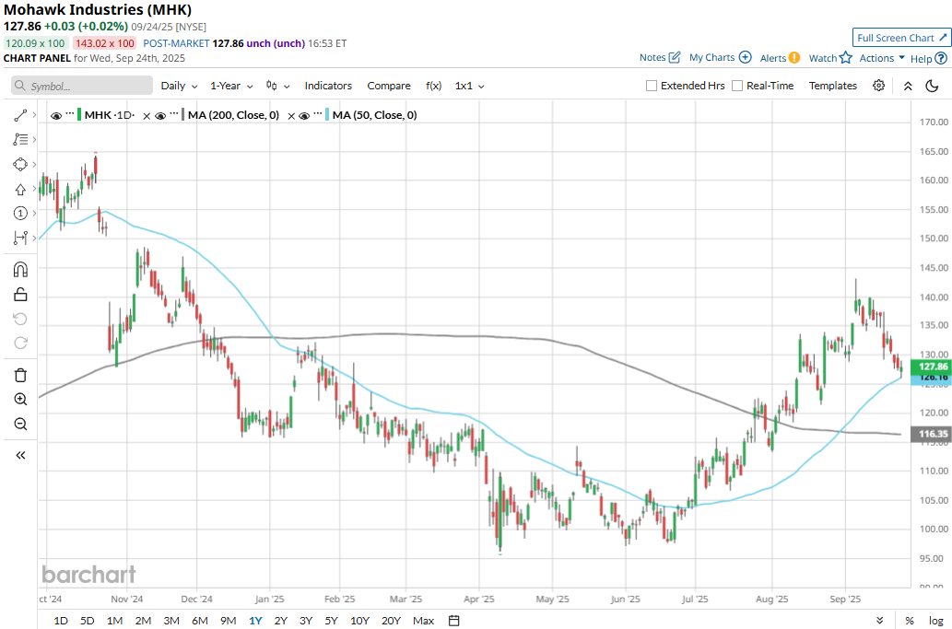The width and height of the screenshot is (952, 629).
Task: Open the Fibonacci/text list tool group
Action: pos(20,139)
